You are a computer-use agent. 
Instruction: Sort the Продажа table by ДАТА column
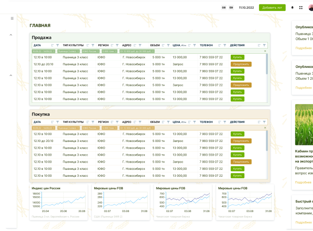pos(52,45)
